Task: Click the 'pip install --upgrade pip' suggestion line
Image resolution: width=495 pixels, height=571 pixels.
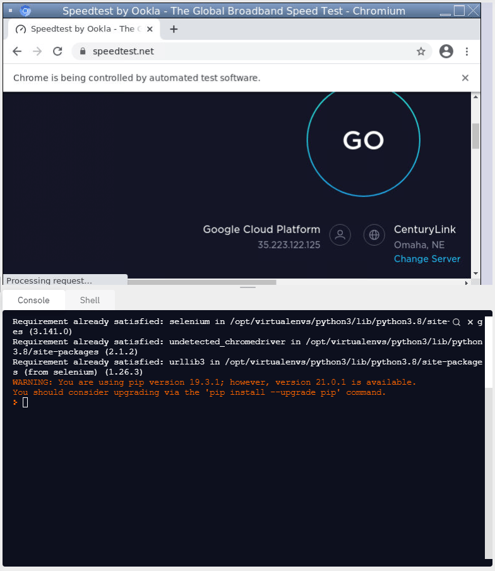Action: pyautogui.click(x=199, y=392)
